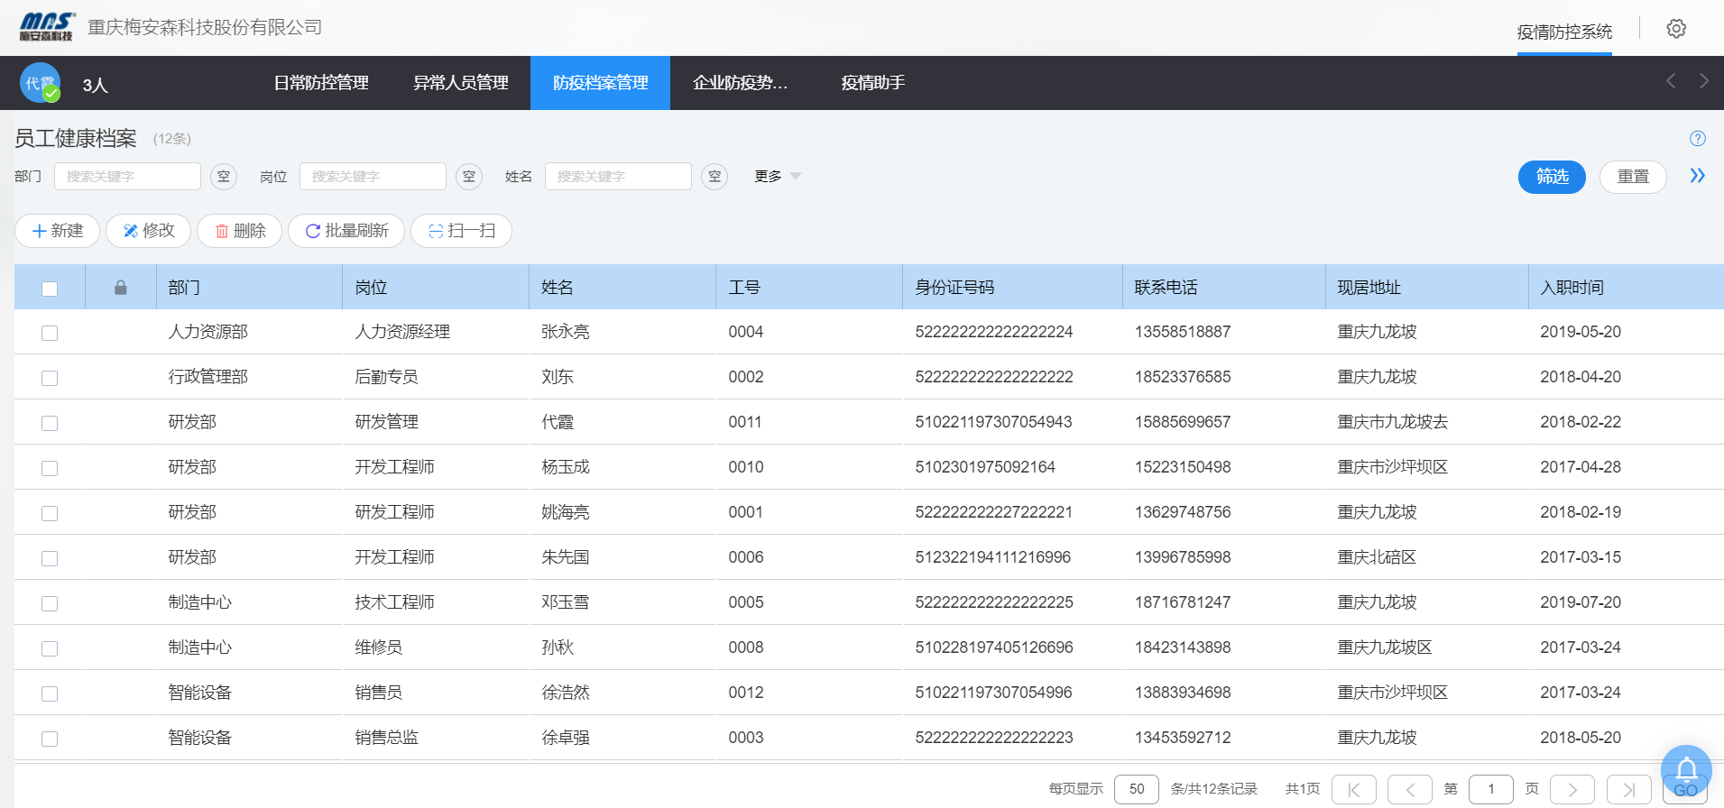Open the 疫情助手 tab
Screen dimensions: 1724x808
click(x=872, y=83)
